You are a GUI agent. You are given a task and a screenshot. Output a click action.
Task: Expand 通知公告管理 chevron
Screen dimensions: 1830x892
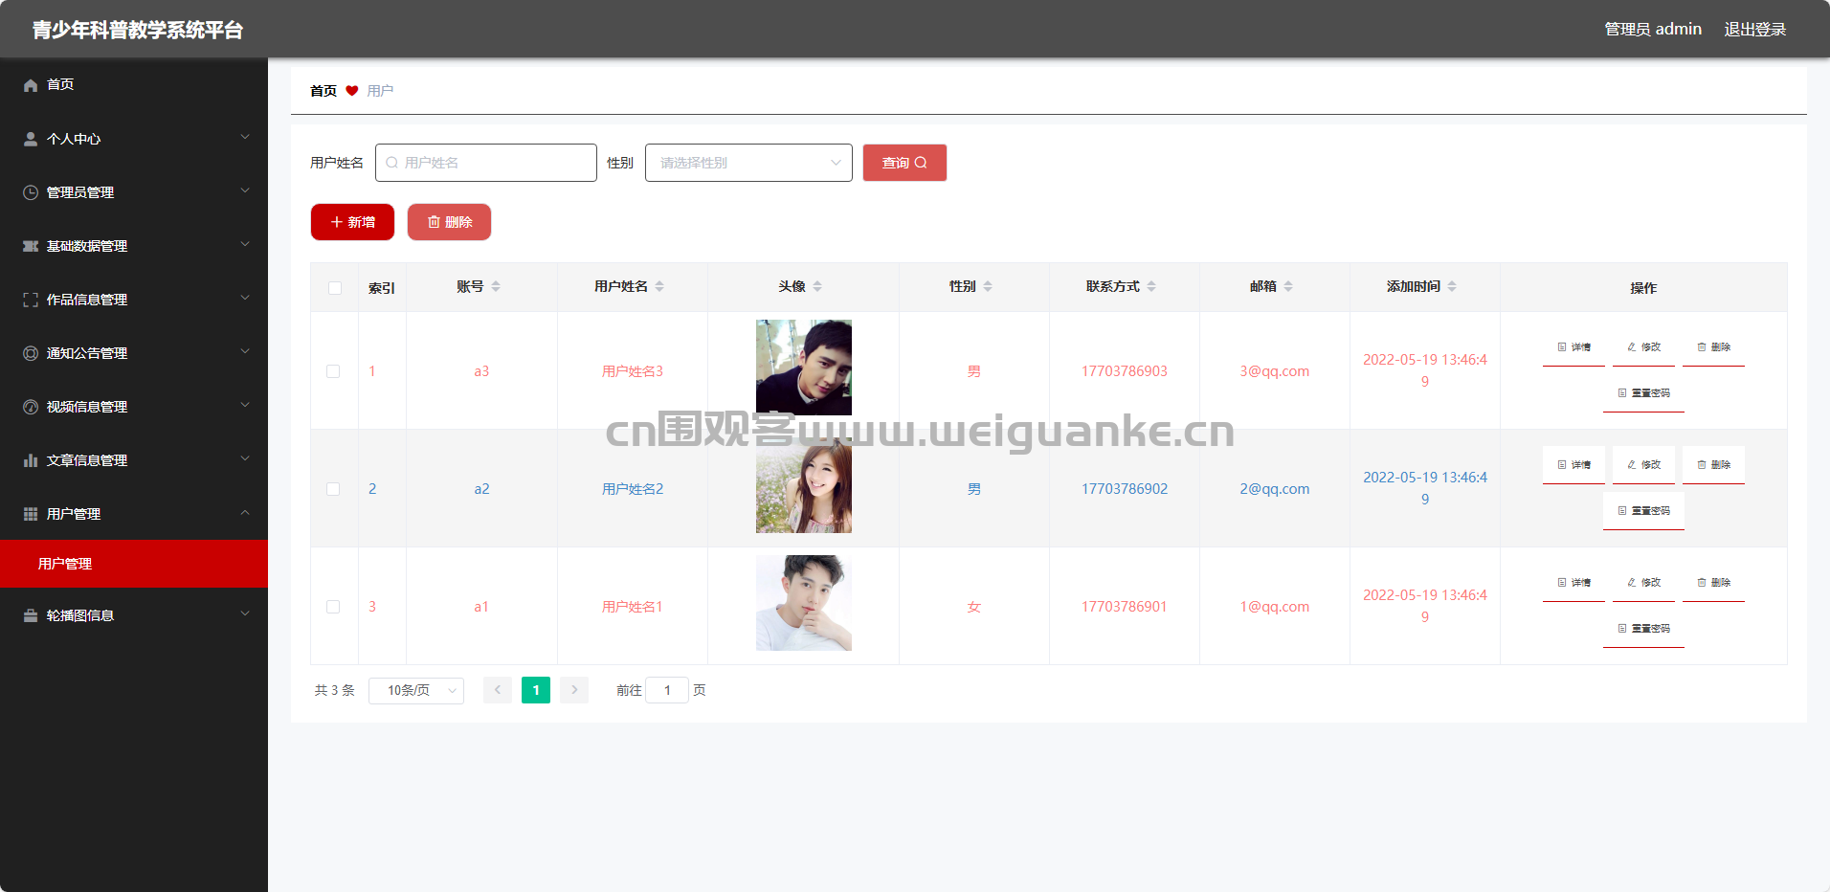pos(245,351)
